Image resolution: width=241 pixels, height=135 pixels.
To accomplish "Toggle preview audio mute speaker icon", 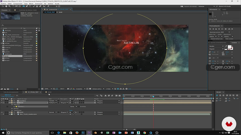I will pos(226,29).
